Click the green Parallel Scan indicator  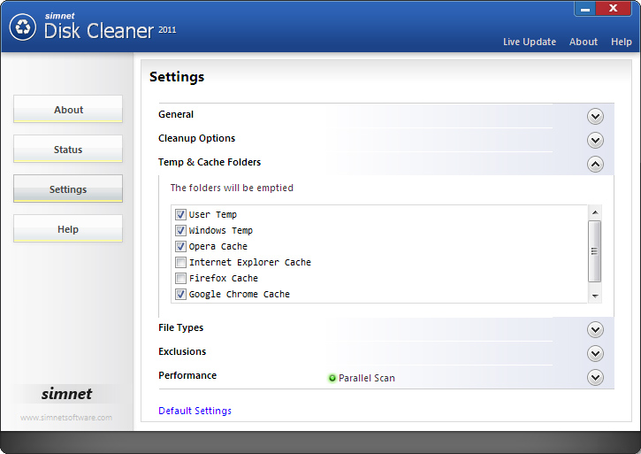pos(332,378)
